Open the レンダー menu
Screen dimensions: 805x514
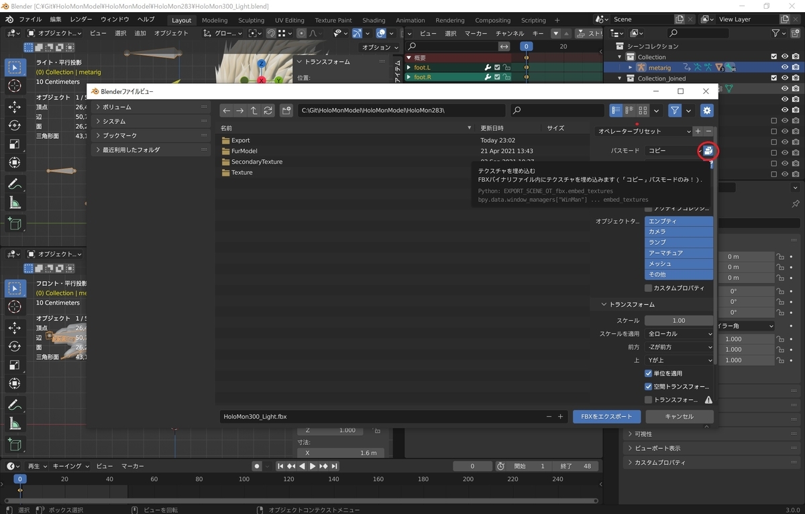[x=81, y=19]
